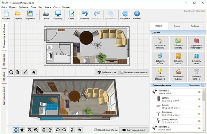Select the 3D-обзор vertical tab

point(4,76)
